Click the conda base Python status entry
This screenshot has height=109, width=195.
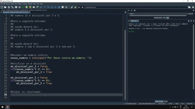147,104
